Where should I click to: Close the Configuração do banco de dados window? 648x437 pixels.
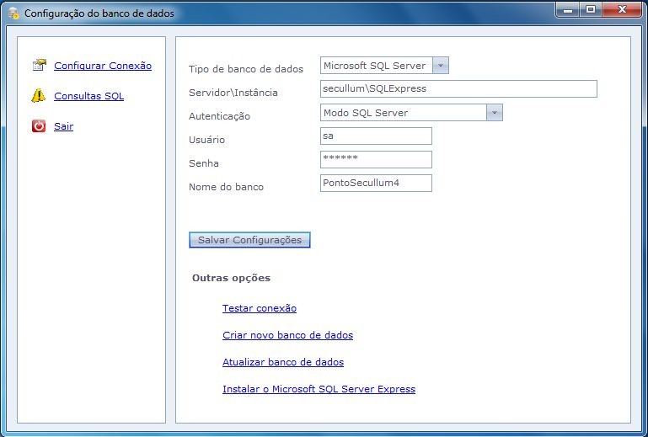(622, 9)
